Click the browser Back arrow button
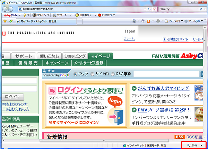 point(5,9)
